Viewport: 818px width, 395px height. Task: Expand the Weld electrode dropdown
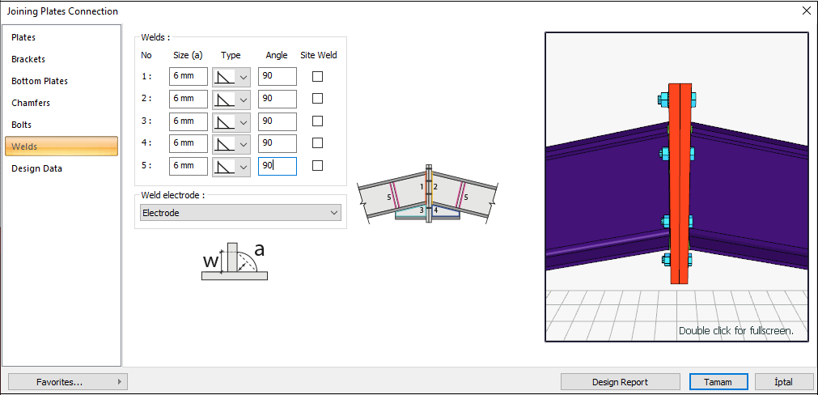[x=240, y=212]
